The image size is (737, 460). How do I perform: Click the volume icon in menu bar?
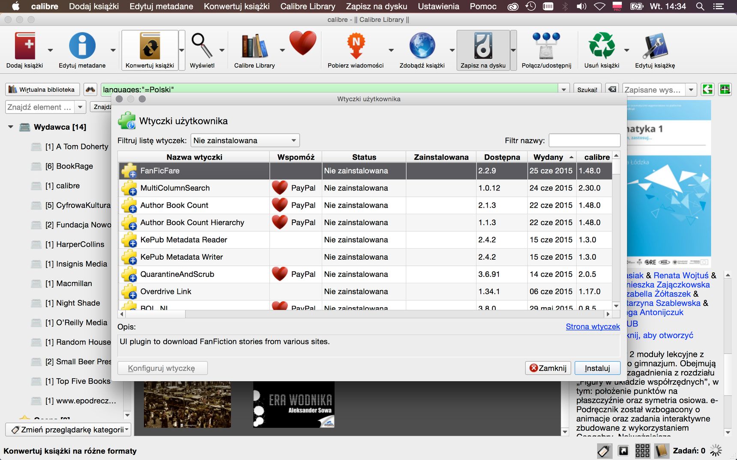pos(581,6)
